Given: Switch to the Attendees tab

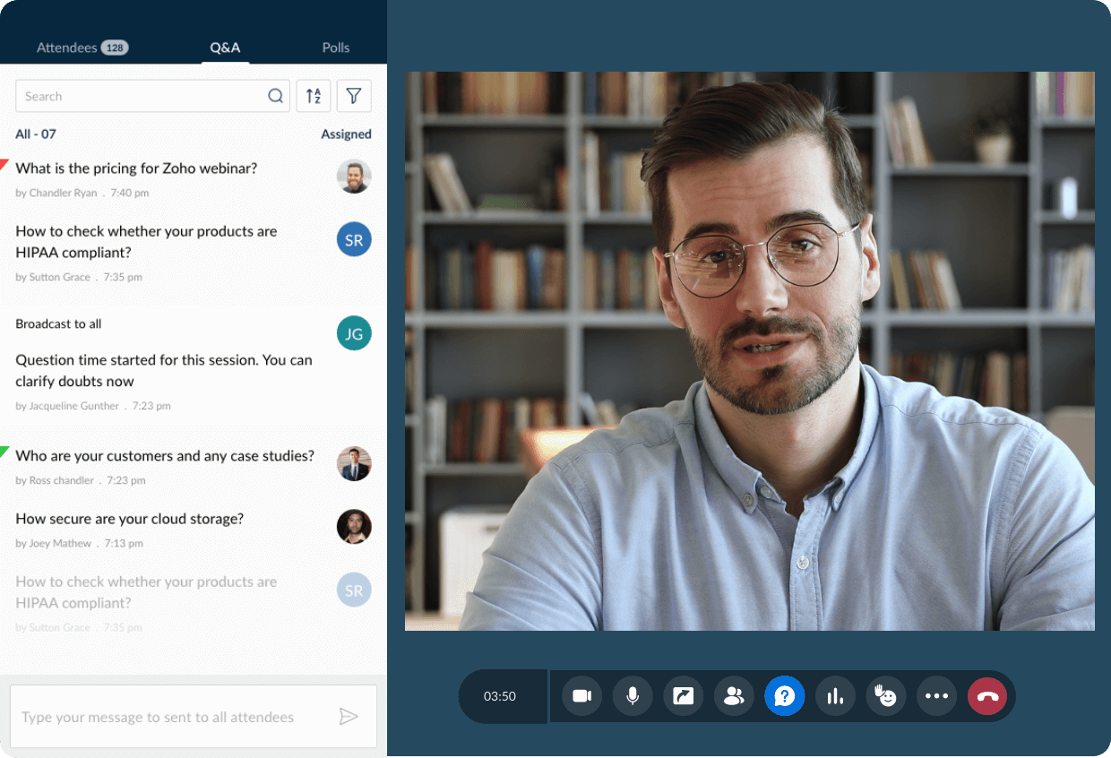Looking at the screenshot, I should pyautogui.click(x=82, y=47).
